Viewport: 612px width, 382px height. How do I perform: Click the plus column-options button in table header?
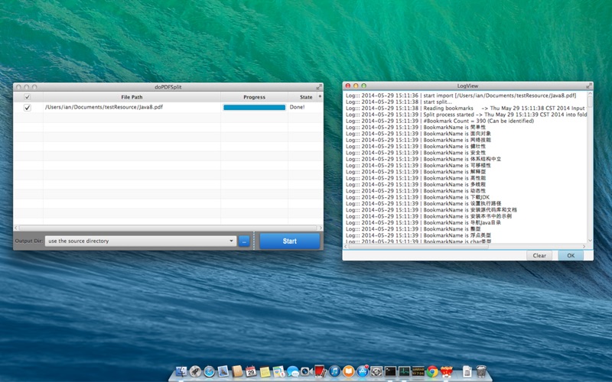[x=320, y=96]
